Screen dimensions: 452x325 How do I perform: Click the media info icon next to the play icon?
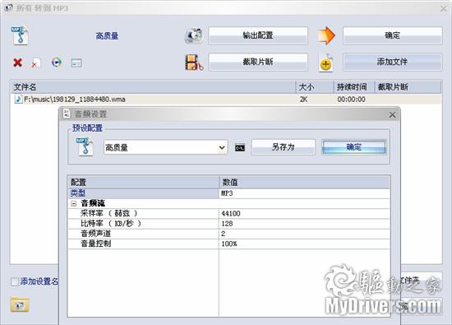pos(76,63)
